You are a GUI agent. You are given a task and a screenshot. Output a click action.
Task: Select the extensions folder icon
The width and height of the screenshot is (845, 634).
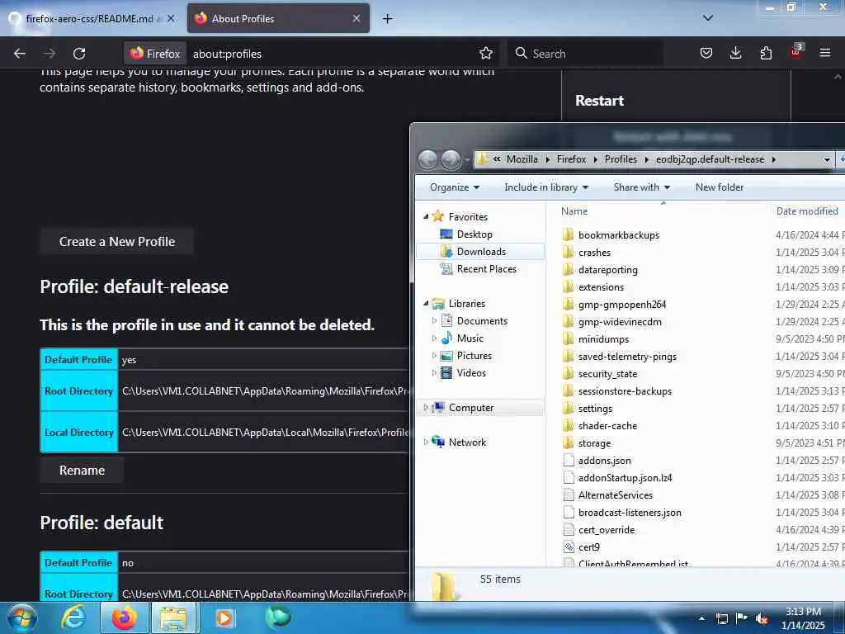tap(568, 286)
